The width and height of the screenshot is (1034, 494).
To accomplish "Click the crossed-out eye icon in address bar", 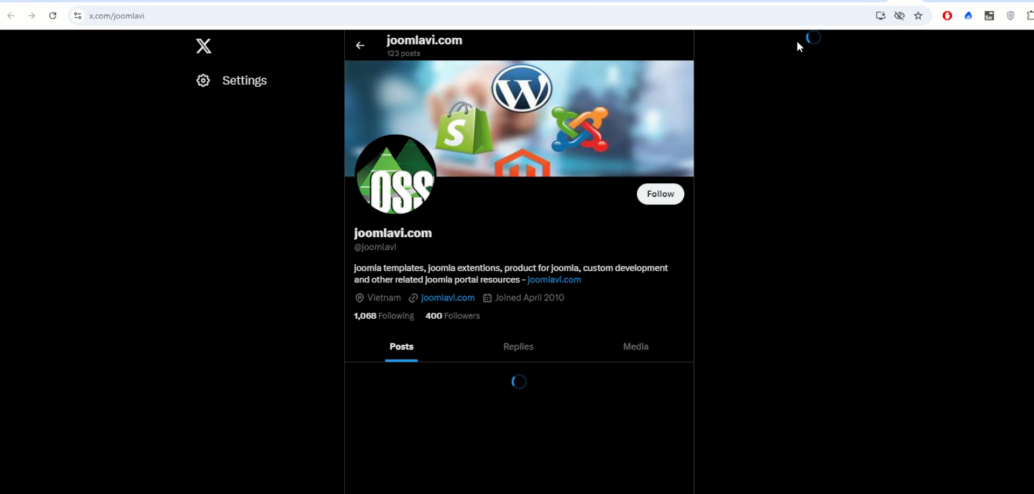I will tap(900, 16).
